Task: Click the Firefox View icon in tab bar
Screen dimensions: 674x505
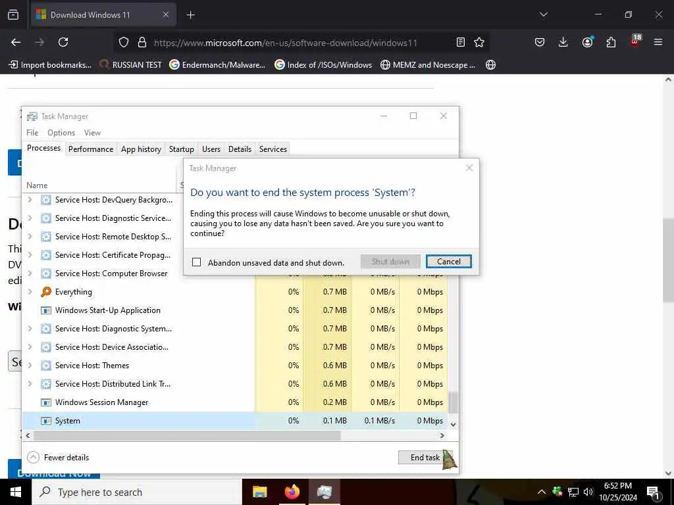Action: [x=13, y=15]
